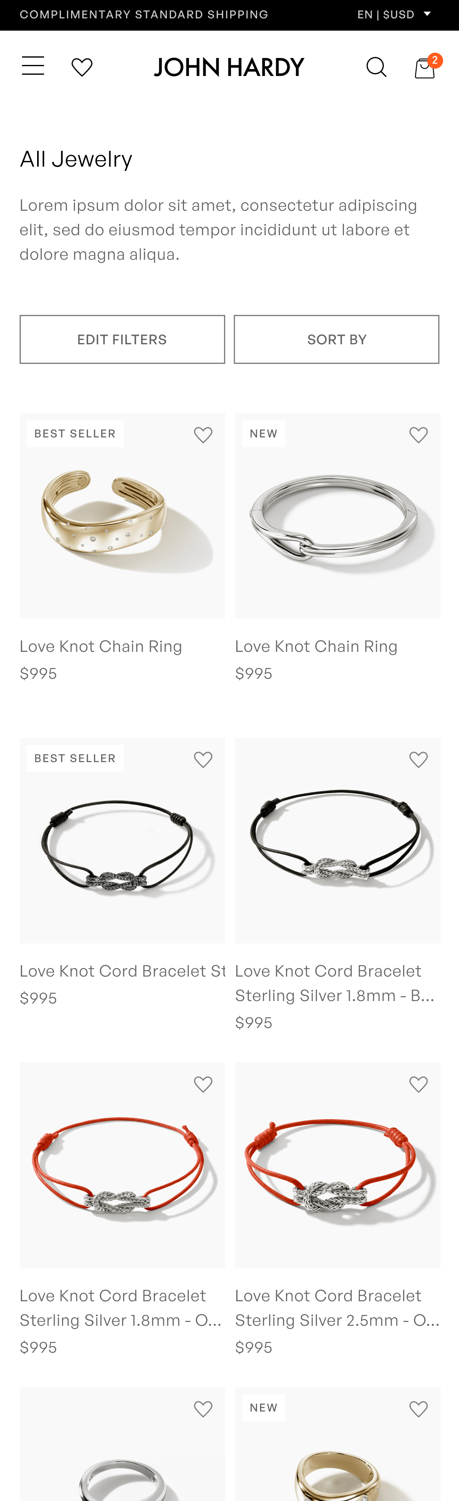Open Love Knot Cord Bracelet Sterling Silver 2.5mm link
The width and height of the screenshot is (459, 1501).
click(337, 1307)
